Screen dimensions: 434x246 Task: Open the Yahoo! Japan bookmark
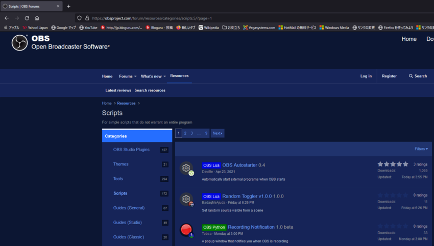pos(35,28)
